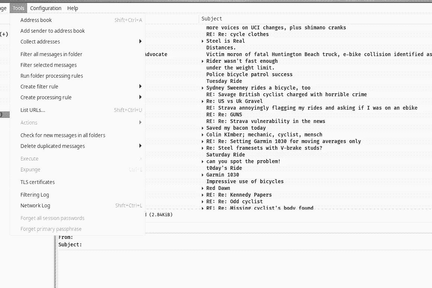This screenshot has height=288, width=432.
Task: Select 'Strava vulnerability in the news' message
Action: (265, 121)
